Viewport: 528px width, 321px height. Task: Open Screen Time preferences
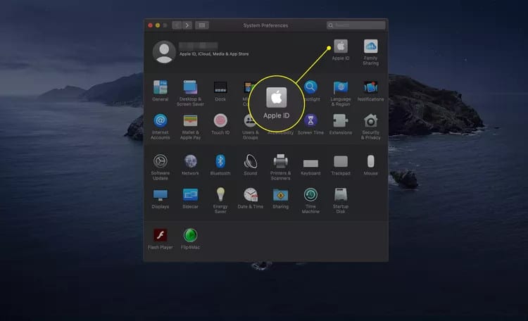pyautogui.click(x=310, y=120)
